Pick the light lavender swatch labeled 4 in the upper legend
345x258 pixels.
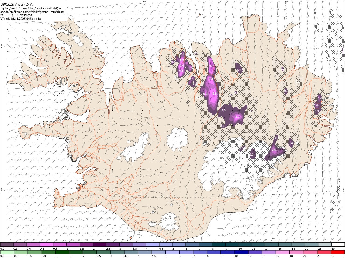pyautogui.click(x=153, y=245)
